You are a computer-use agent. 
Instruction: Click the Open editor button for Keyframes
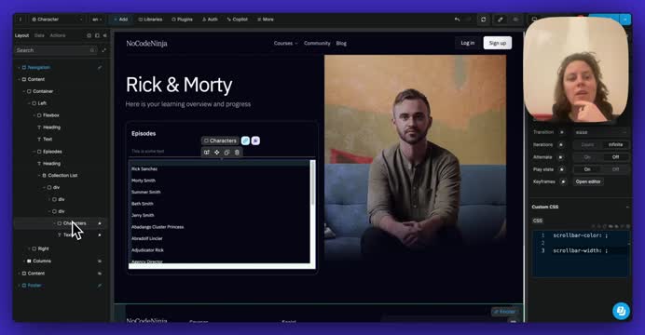point(588,181)
